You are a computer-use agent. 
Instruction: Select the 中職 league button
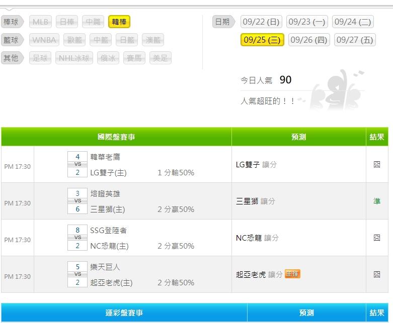coord(93,22)
